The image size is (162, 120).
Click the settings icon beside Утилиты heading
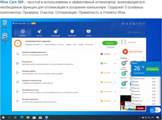[144, 58]
